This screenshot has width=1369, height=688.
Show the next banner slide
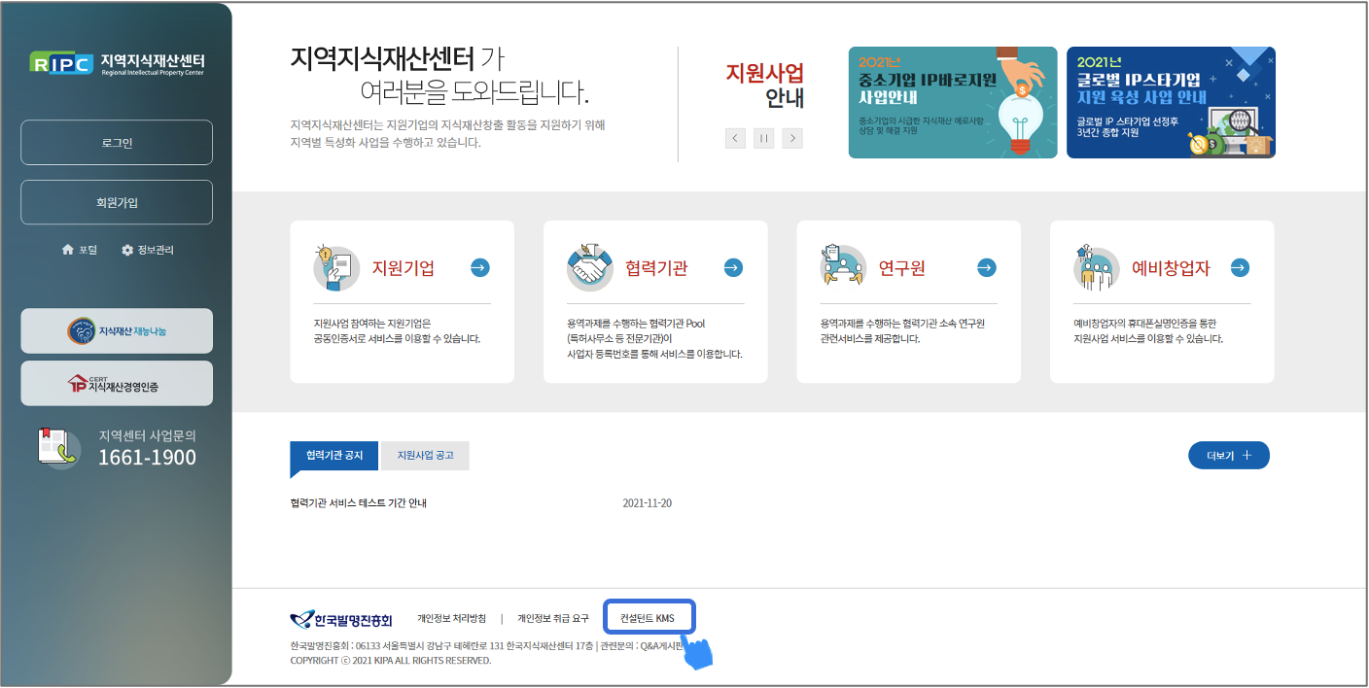pos(792,138)
